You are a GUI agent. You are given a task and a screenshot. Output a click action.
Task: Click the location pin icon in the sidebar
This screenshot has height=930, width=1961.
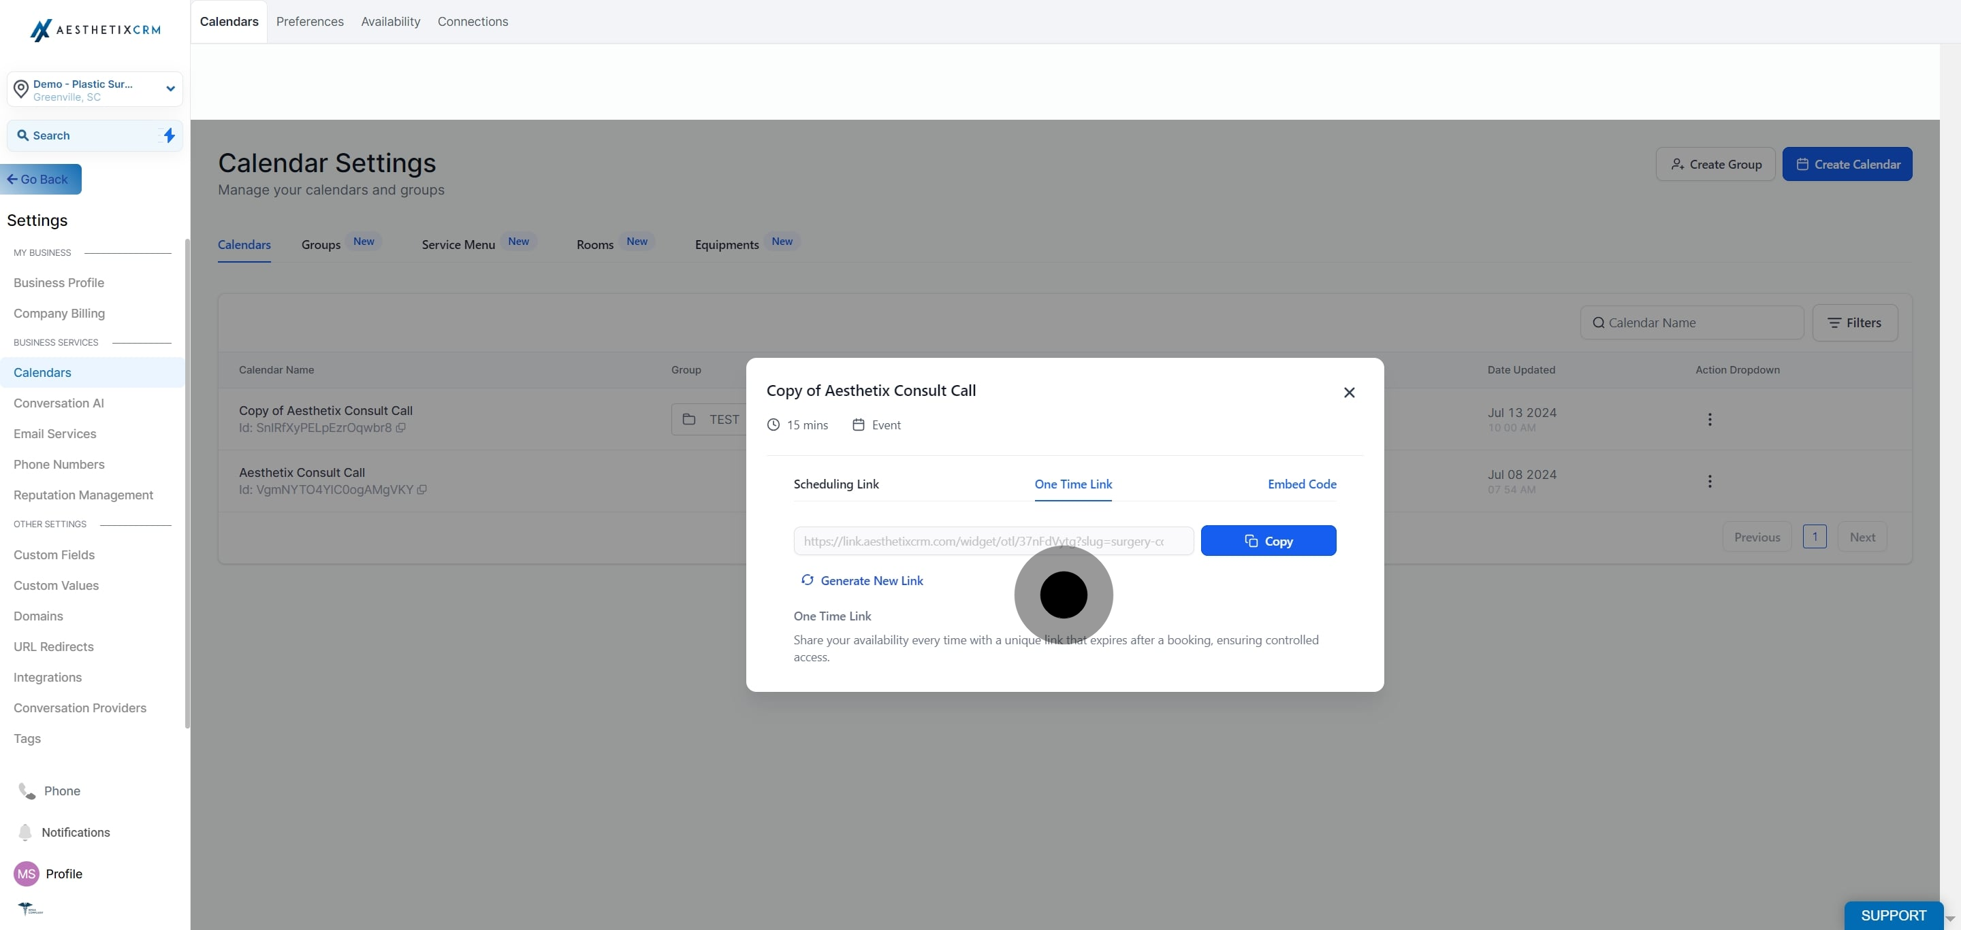(x=21, y=89)
